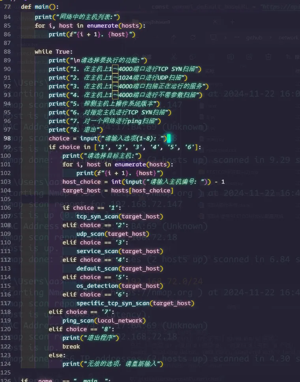
Task: Click the tcp_syn_scan(target_host) call
Action: coord(120,216)
